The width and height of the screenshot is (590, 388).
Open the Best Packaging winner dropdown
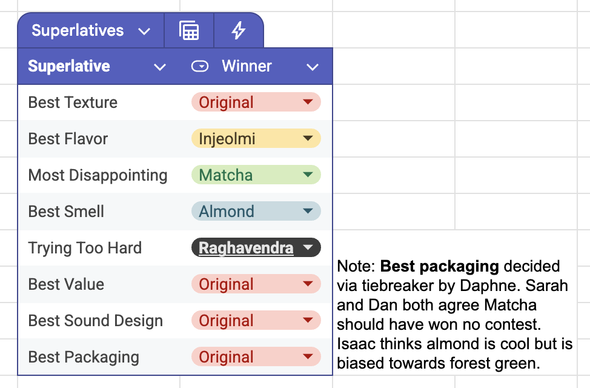coord(308,357)
